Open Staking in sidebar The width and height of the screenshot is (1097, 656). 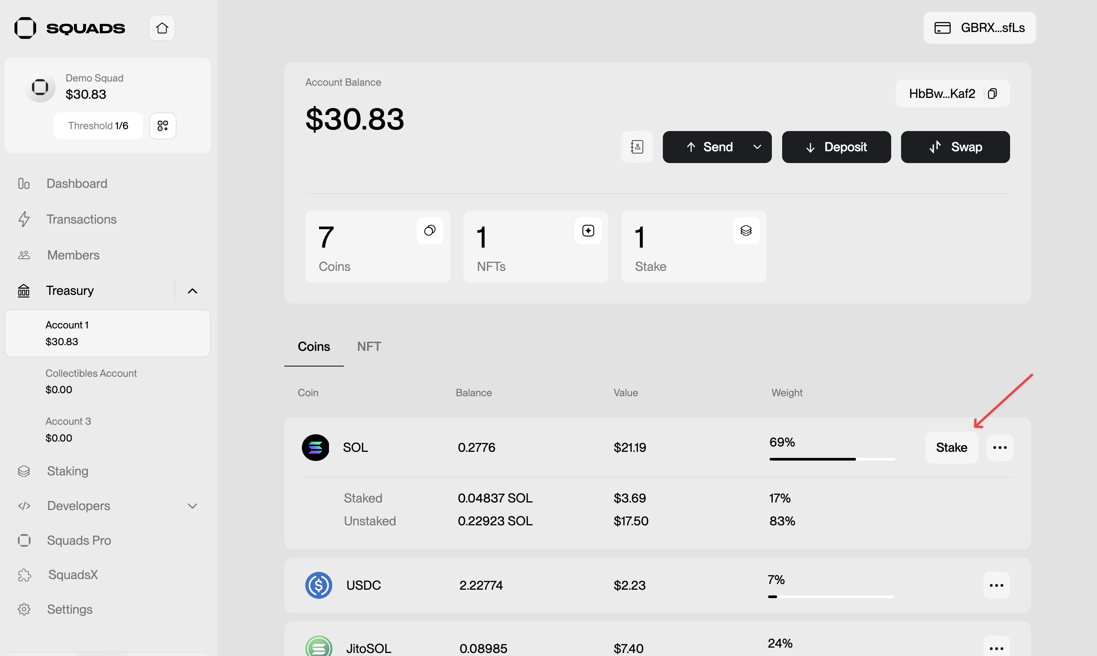click(x=67, y=471)
